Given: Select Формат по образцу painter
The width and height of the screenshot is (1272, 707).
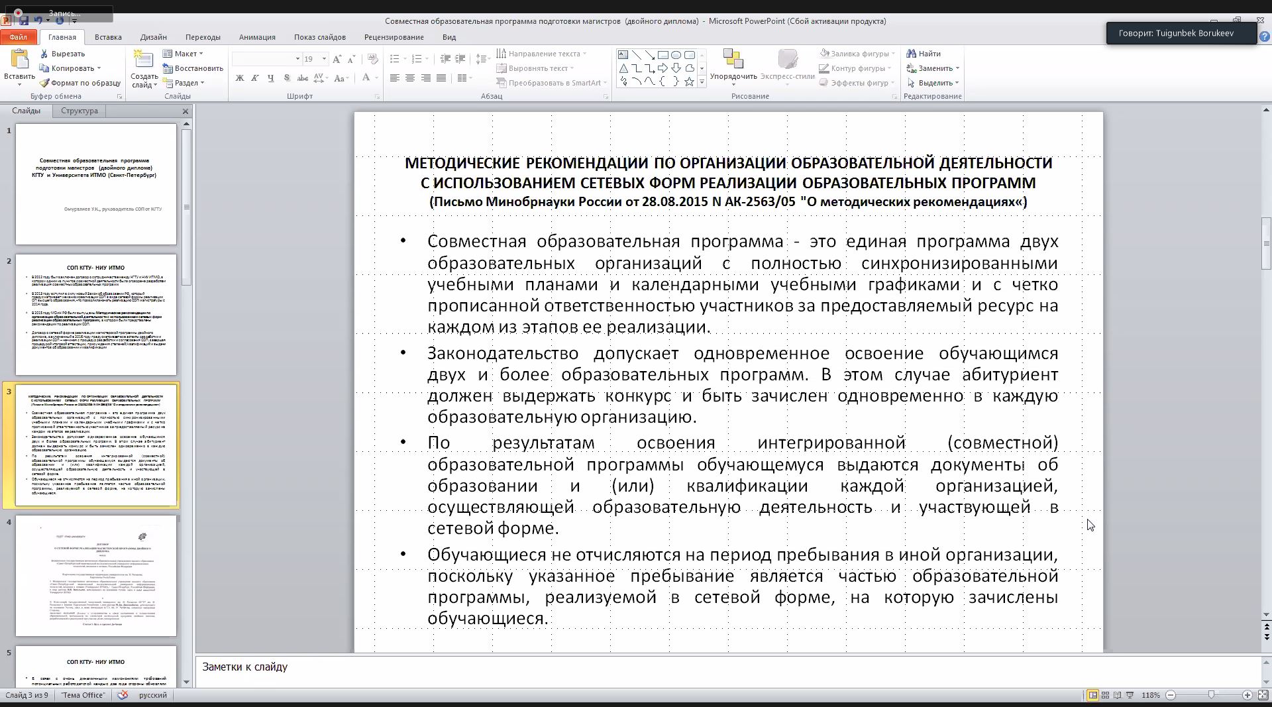Looking at the screenshot, I should (80, 83).
